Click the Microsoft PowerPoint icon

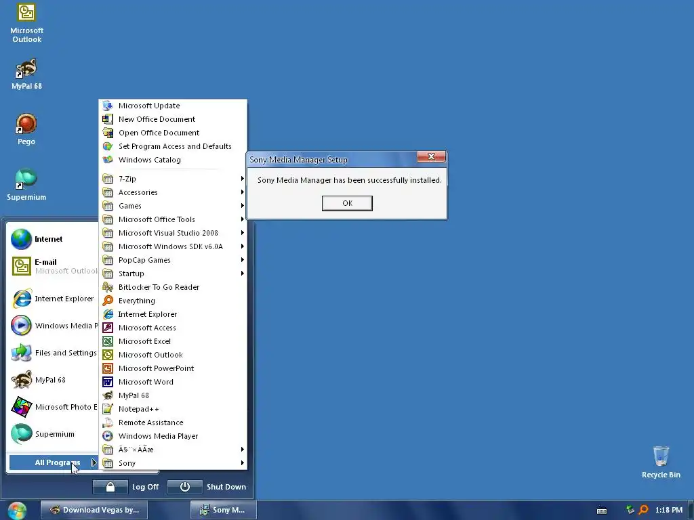(x=108, y=368)
